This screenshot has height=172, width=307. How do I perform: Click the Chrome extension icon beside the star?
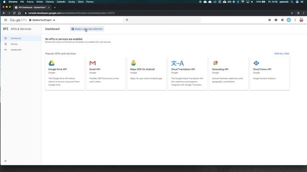(298, 13)
